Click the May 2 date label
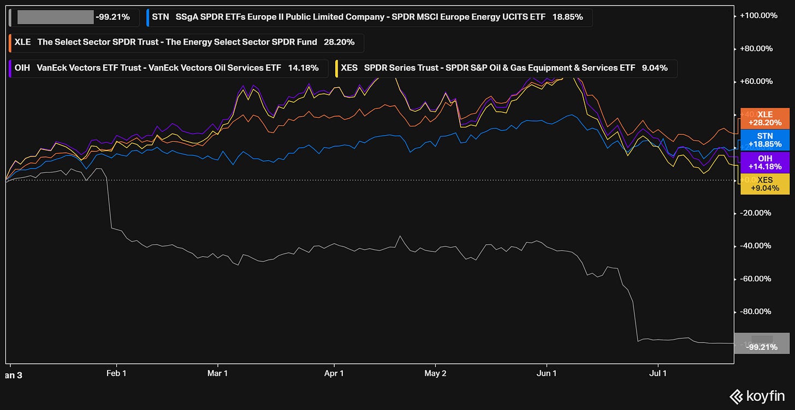The image size is (795, 410). point(435,373)
